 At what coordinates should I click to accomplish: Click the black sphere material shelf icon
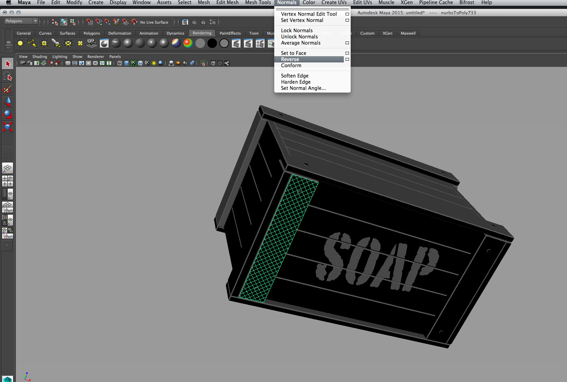[212, 43]
